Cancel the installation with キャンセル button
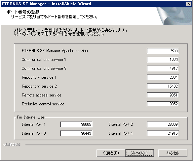193x161 pixels. point(173,153)
